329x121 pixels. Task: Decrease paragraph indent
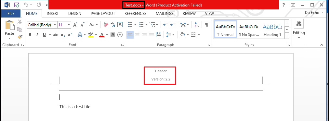(166, 25)
